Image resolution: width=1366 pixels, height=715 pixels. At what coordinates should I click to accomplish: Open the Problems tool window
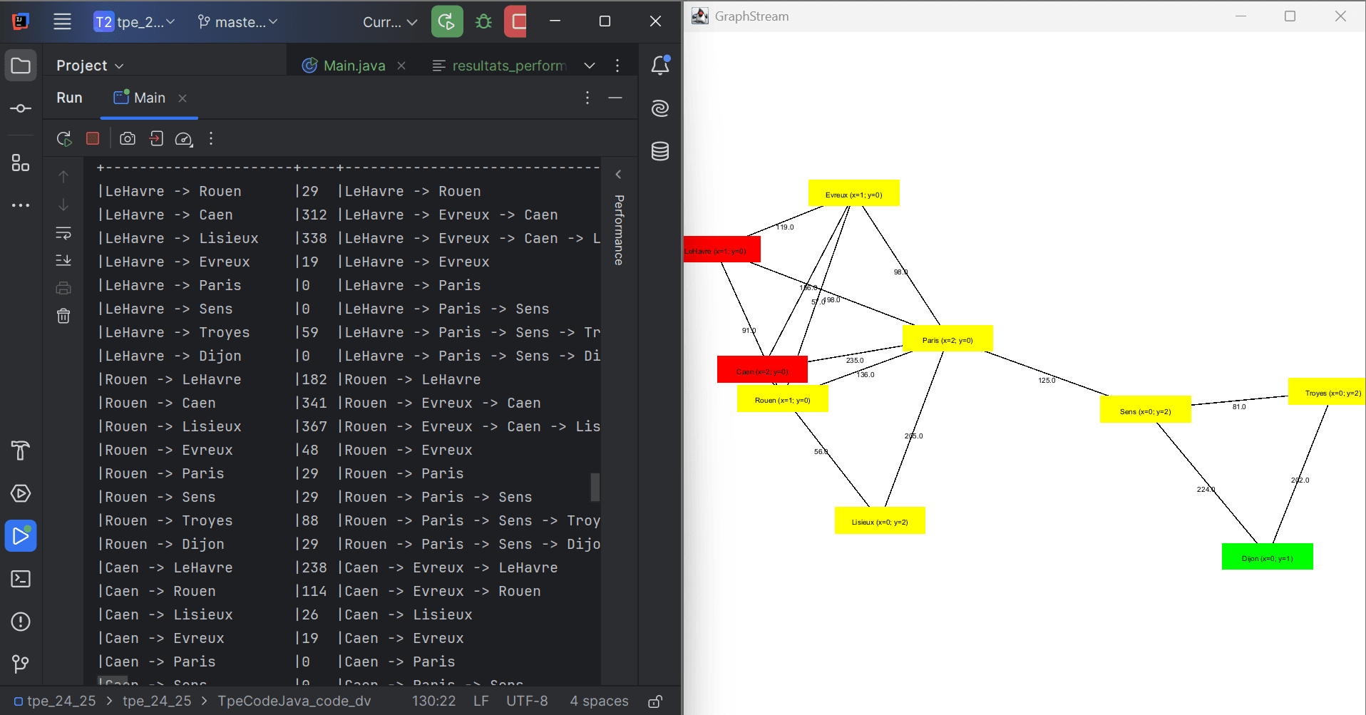(x=21, y=622)
